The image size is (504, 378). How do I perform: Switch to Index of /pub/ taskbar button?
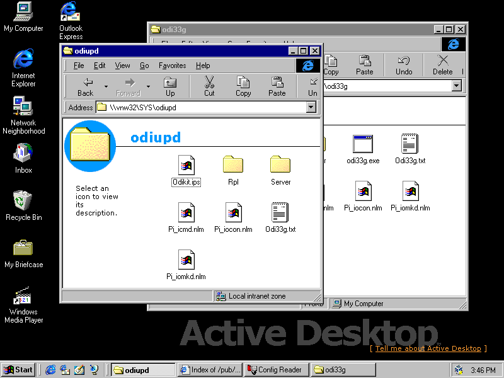(210, 370)
